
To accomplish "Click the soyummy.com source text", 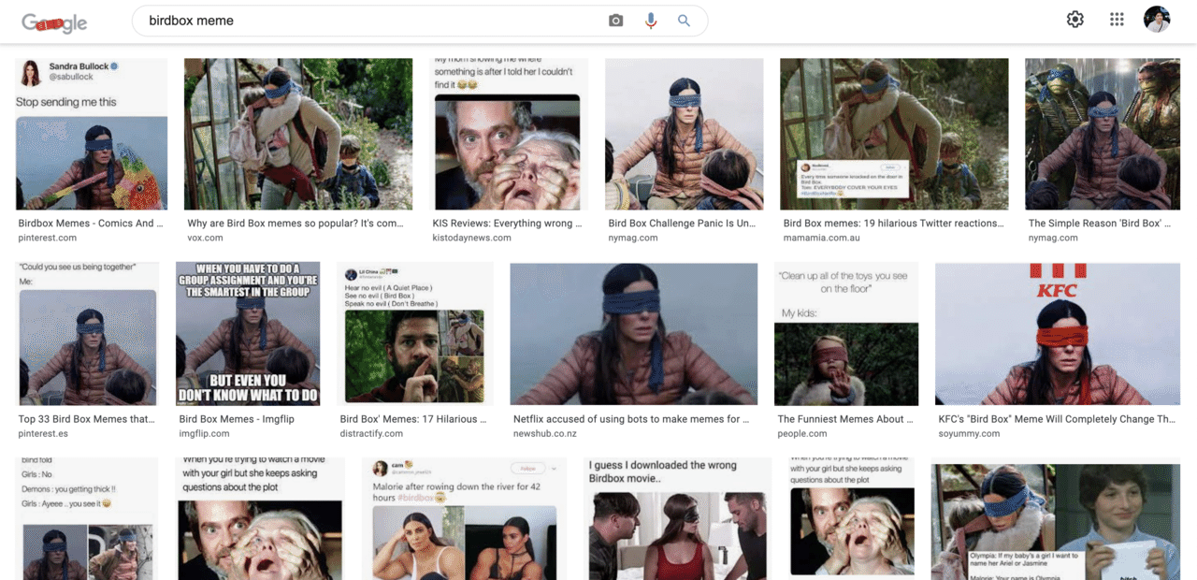I will (969, 433).
